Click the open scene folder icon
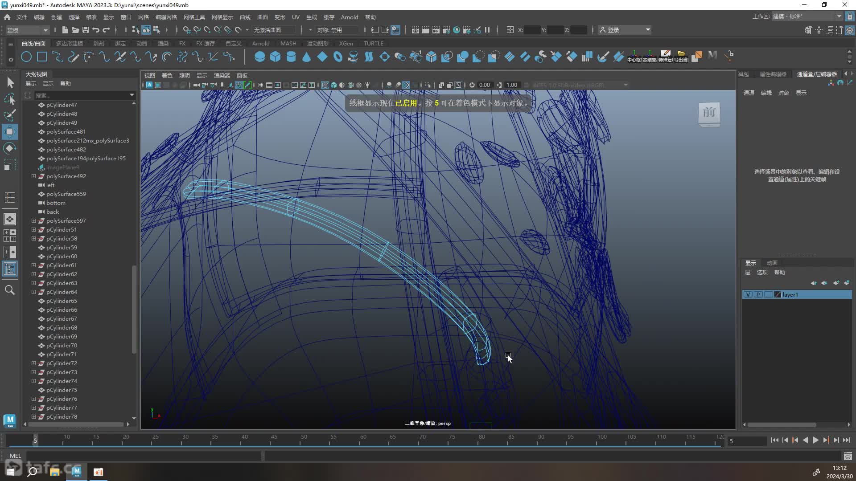 point(75,30)
